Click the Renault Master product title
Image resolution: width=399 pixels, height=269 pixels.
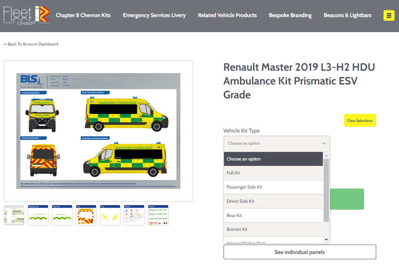tap(299, 81)
